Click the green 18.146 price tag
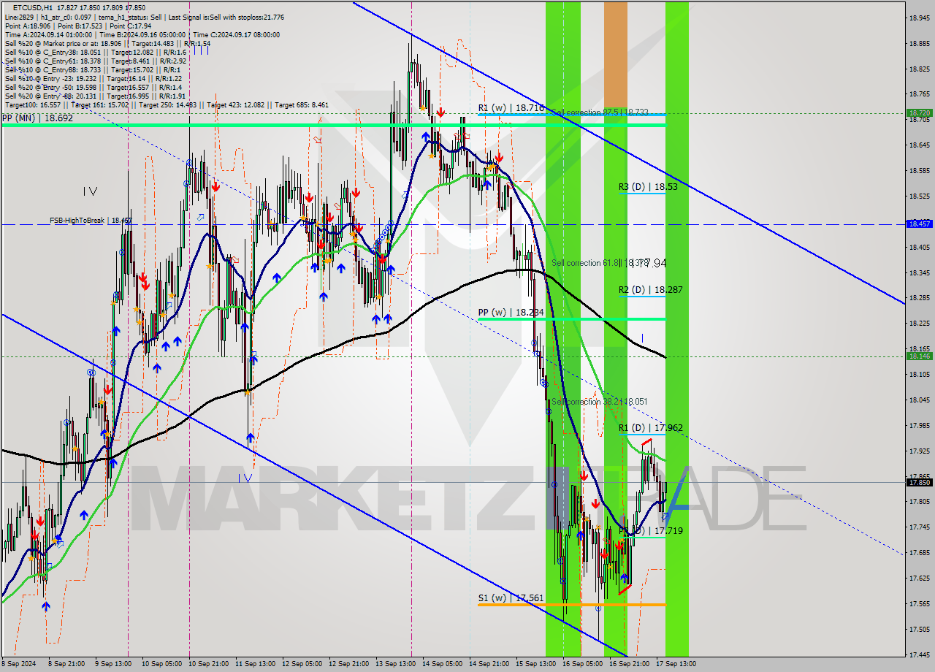Viewport: 935px width, 672px height. (919, 356)
